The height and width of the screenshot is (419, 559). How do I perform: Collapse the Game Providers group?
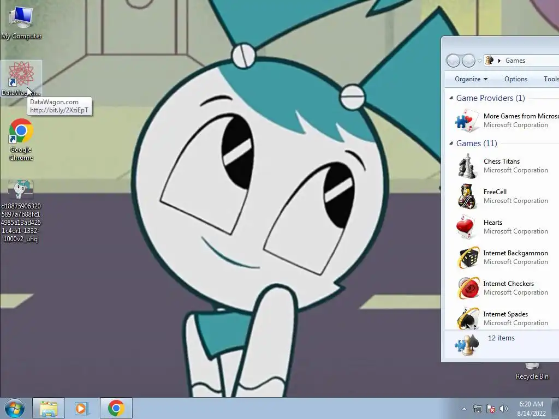(451, 98)
